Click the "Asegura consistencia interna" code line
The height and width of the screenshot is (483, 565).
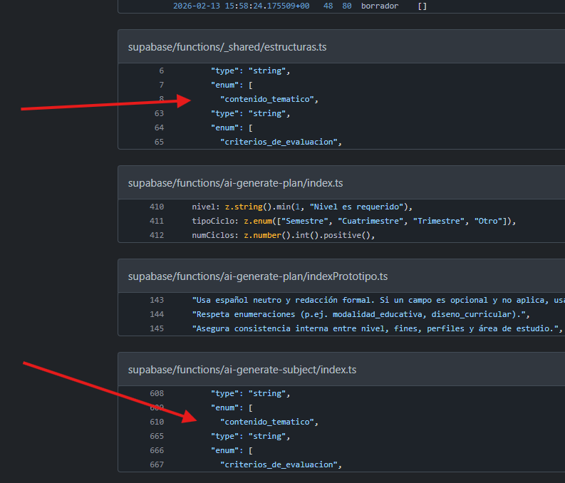[378, 328]
